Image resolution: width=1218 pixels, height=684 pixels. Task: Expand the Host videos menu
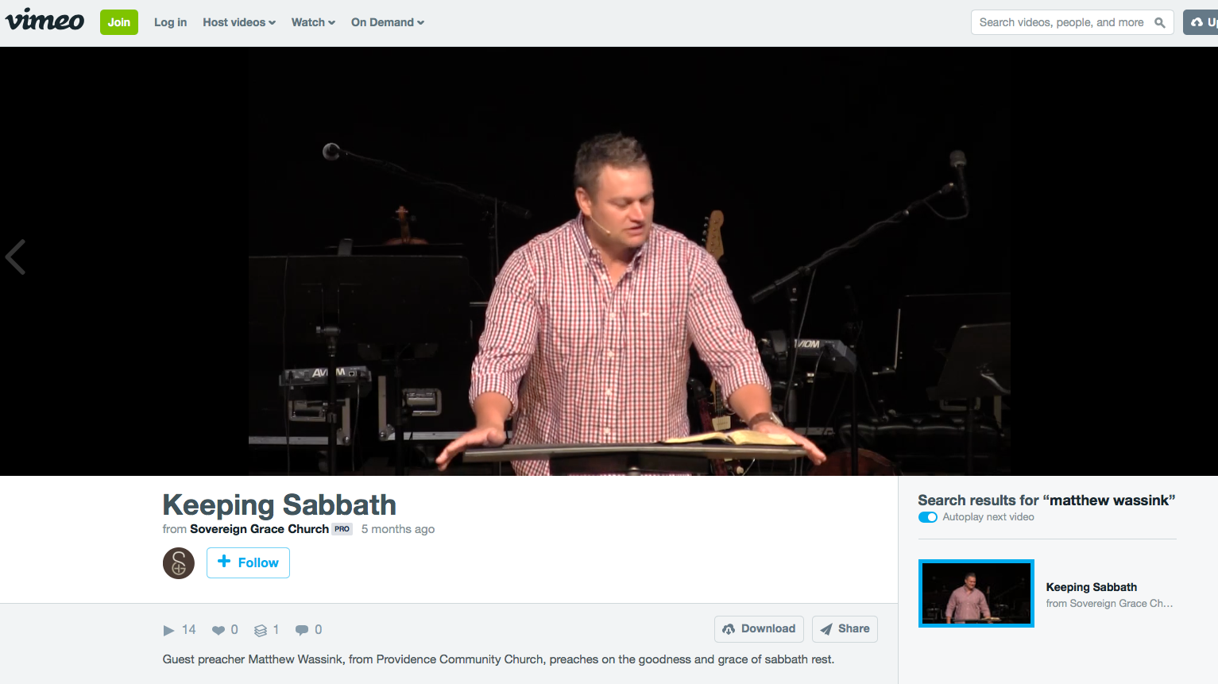tap(239, 22)
